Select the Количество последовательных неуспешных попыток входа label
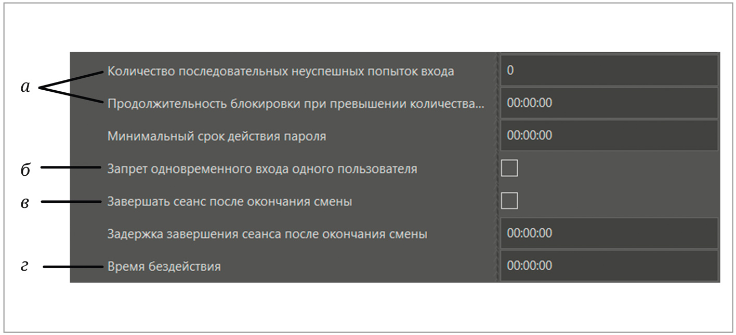This screenshot has width=736, height=335. 281,71
